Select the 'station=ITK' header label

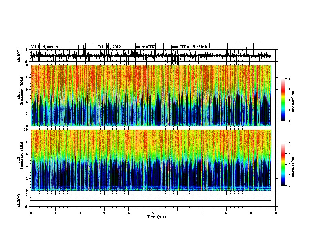144,47
